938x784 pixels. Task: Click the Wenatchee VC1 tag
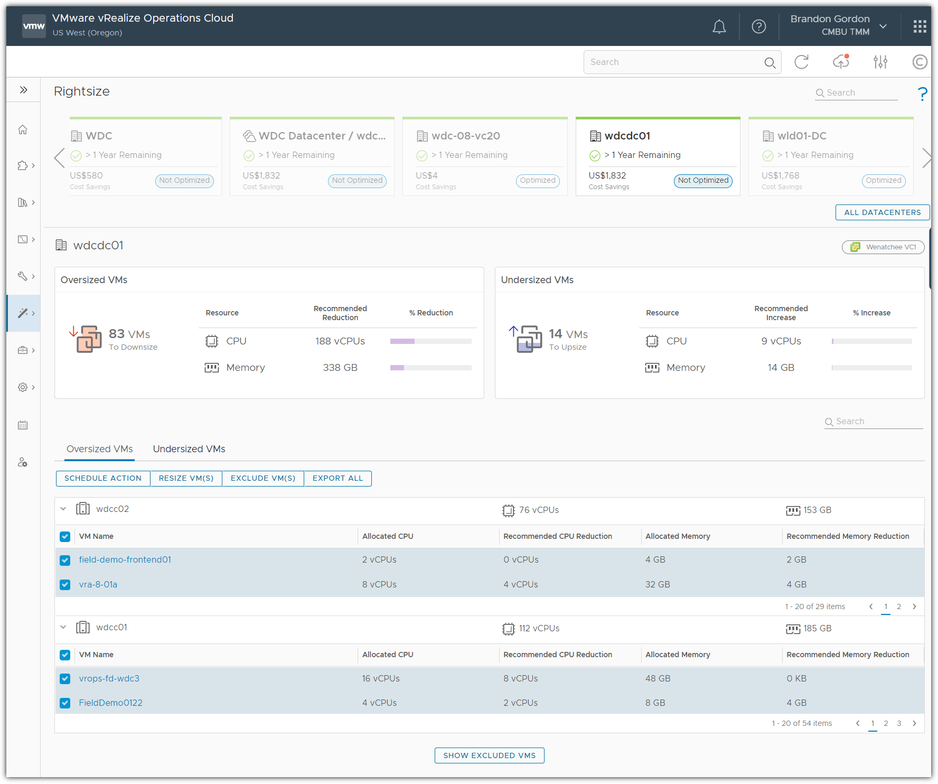[x=883, y=247]
